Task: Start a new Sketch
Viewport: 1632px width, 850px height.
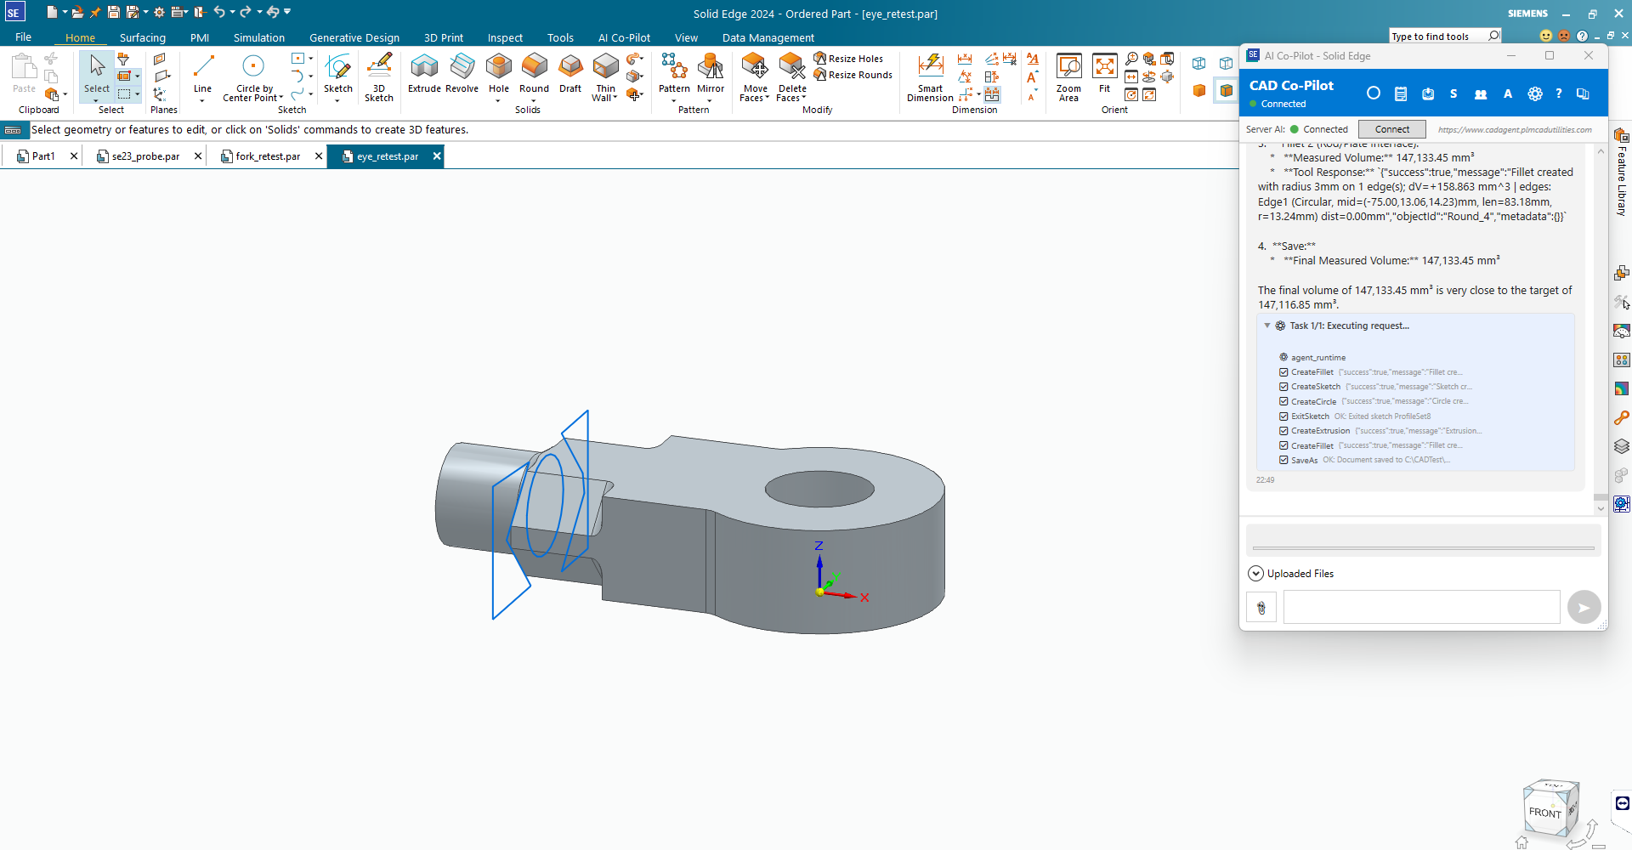Action: tap(337, 73)
